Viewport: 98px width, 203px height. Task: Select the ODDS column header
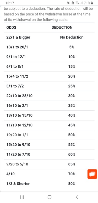click(x=11, y=27)
